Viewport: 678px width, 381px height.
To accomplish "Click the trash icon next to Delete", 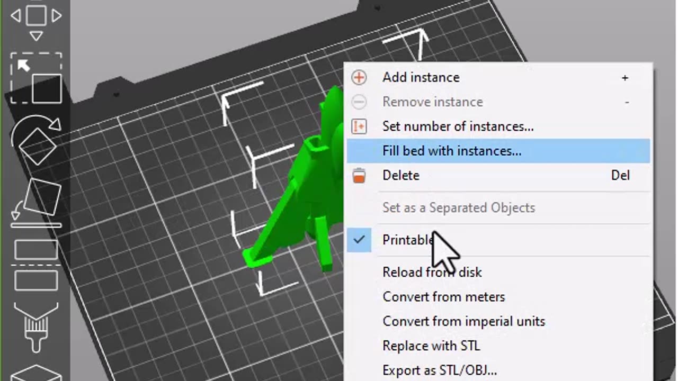I will (359, 175).
